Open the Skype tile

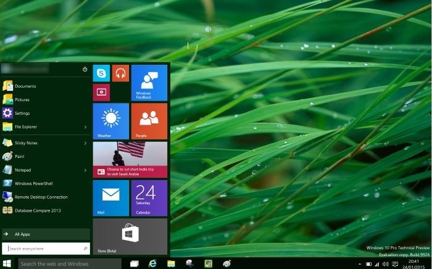tap(101, 73)
